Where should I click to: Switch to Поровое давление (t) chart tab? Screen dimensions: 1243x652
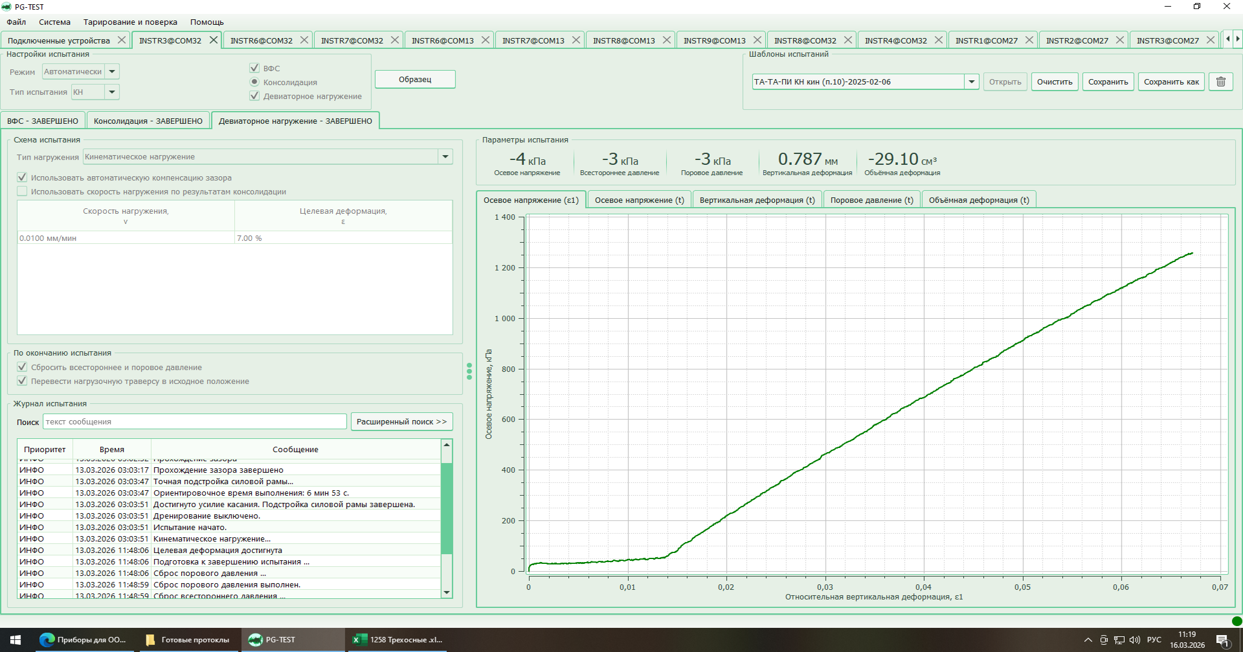(872, 200)
